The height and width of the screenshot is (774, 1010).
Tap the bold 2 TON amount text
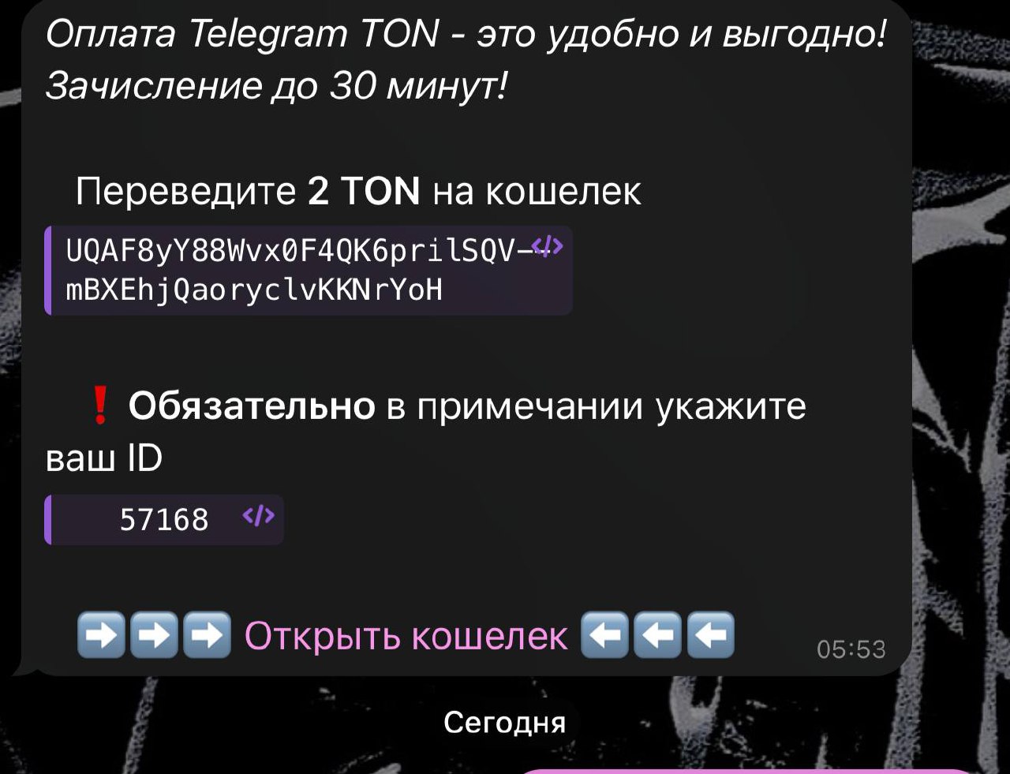(364, 191)
